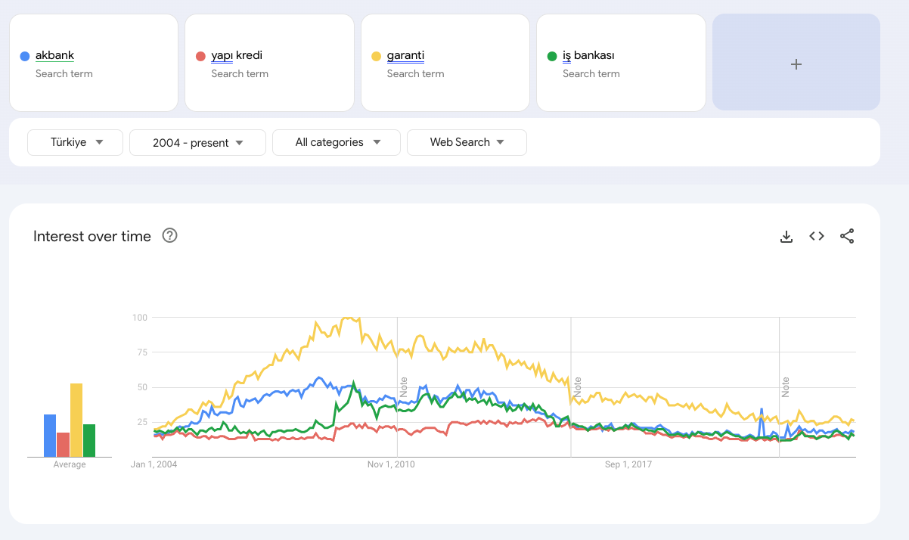Open the 2004 - present time range dropdown

pyautogui.click(x=197, y=142)
